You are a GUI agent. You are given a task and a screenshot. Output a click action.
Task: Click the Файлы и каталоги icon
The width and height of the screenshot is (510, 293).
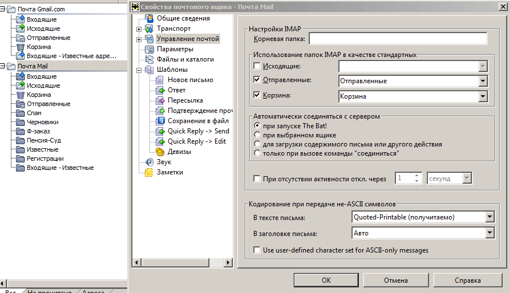149,59
